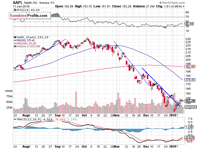
Task: Click the MACD black line legend marker
Action: (x=15, y=119)
